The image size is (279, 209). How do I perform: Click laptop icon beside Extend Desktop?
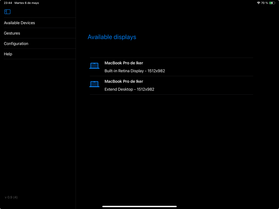pos(94,84)
